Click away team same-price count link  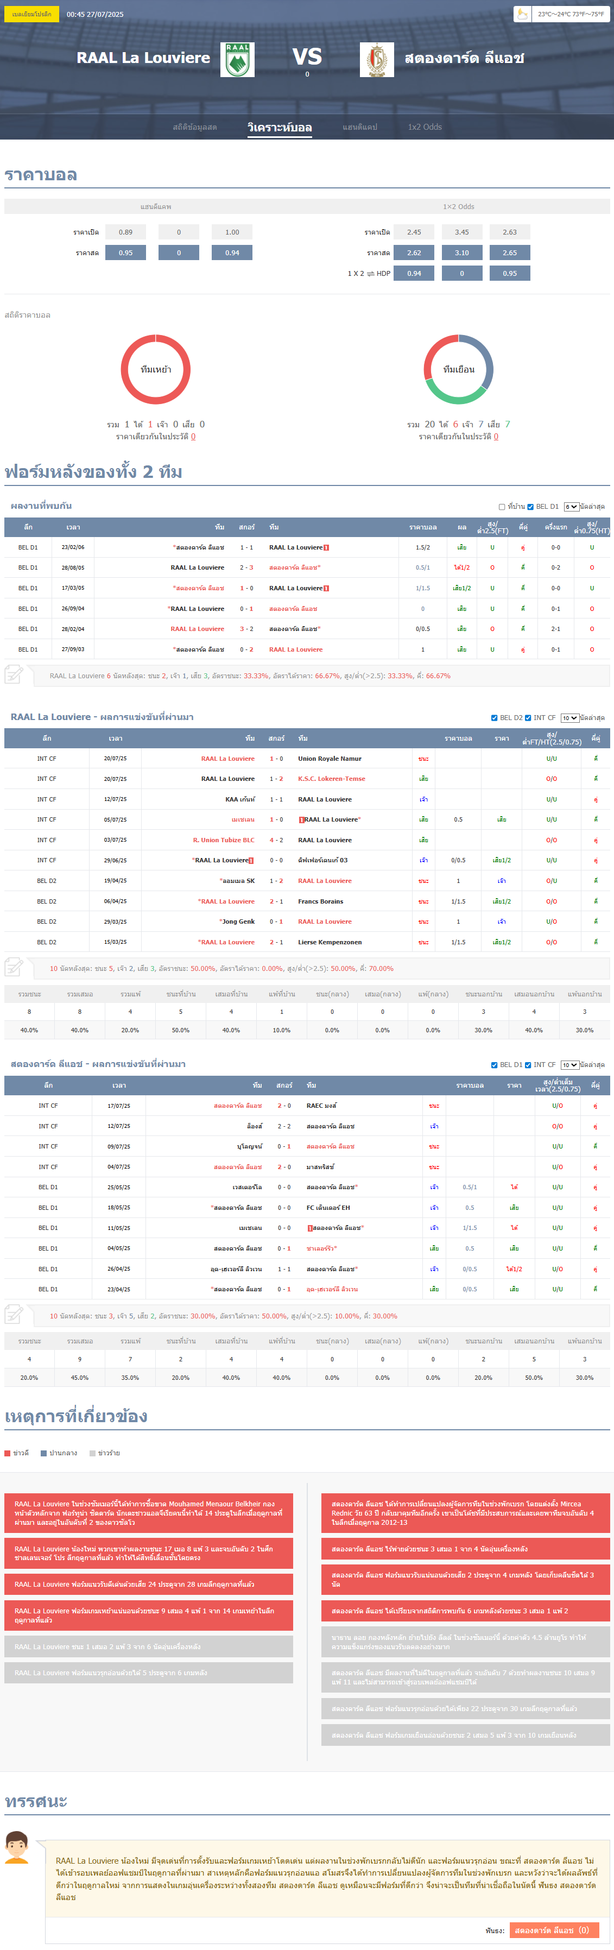click(x=496, y=437)
